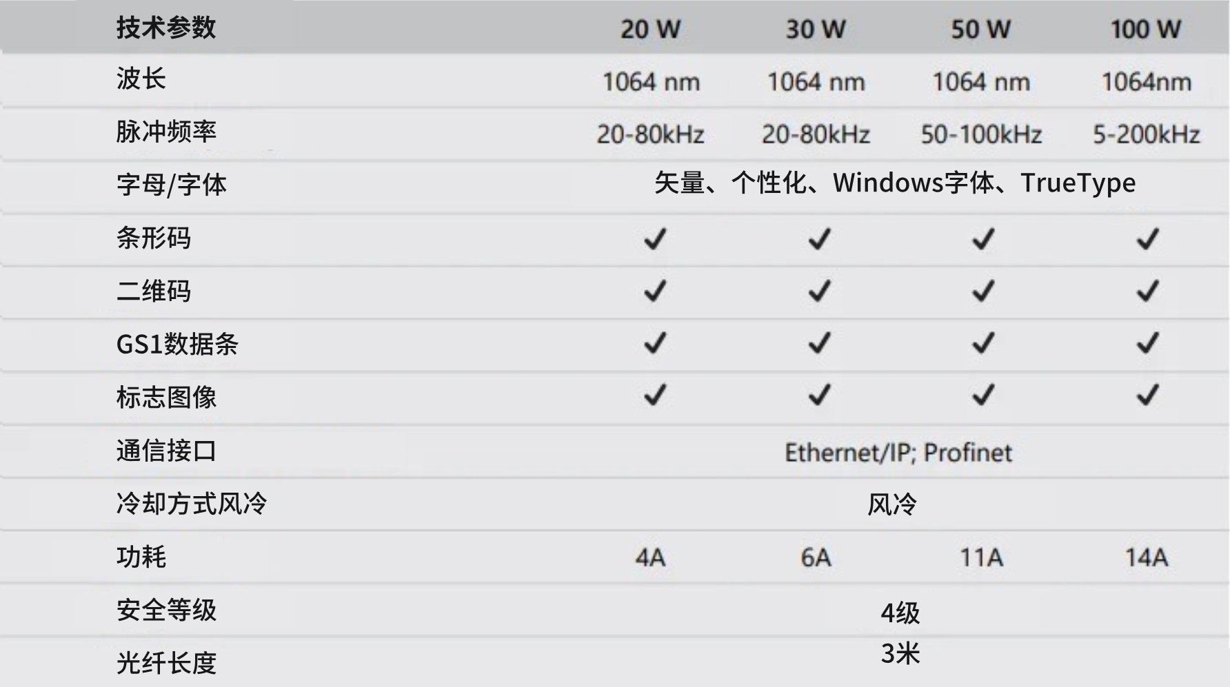Select the 冷却方式风冷 row label
1230x687 pixels.
coord(191,504)
